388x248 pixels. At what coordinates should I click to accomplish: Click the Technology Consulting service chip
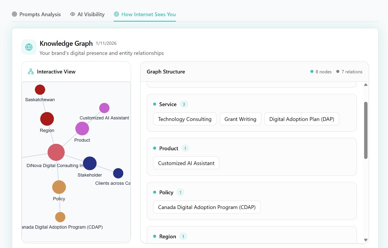coord(185,119)
